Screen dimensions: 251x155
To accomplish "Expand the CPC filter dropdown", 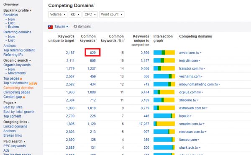I will (x=90, y=14).
